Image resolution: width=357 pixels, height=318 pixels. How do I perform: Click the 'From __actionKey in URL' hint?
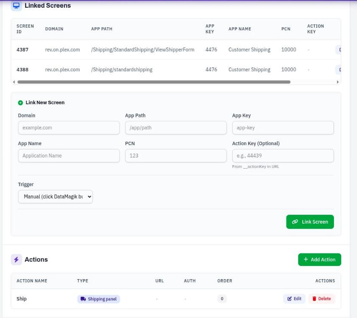[255, 166]
